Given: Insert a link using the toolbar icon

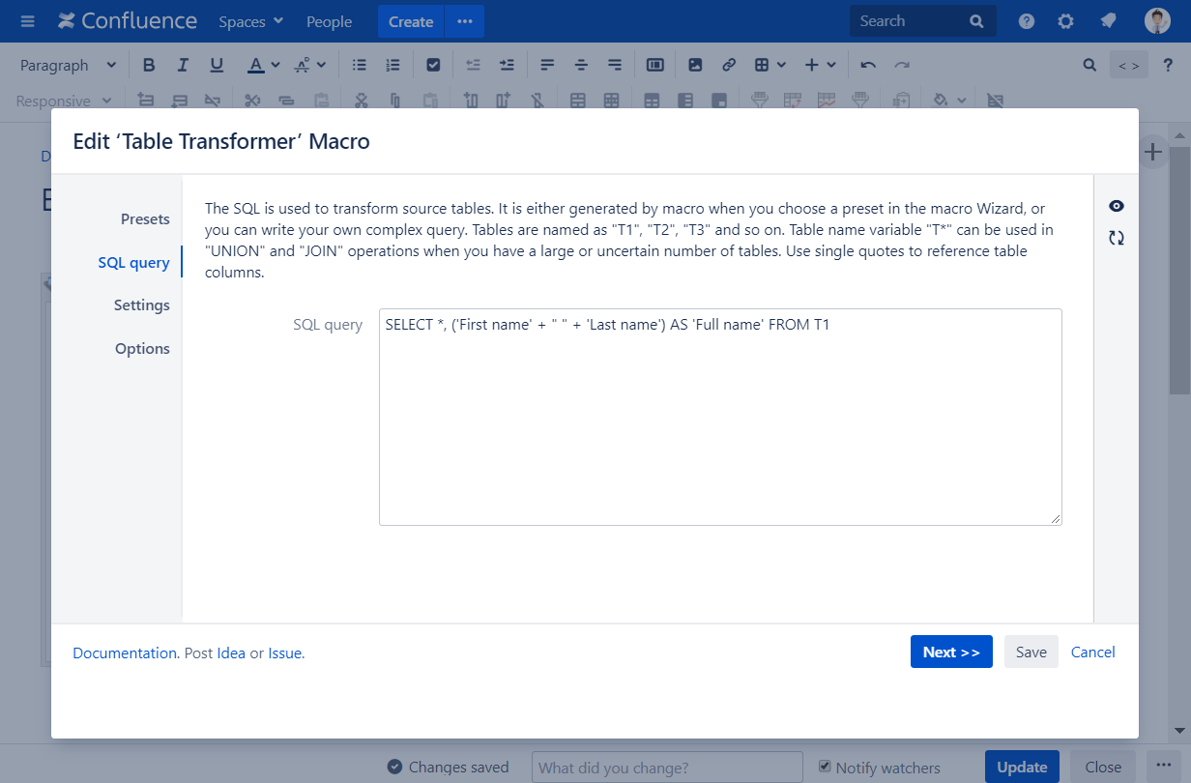Looking at the screenshot, I should [729, 65].
